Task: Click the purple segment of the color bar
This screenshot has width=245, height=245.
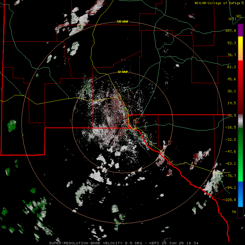Action: click(240, 30)
